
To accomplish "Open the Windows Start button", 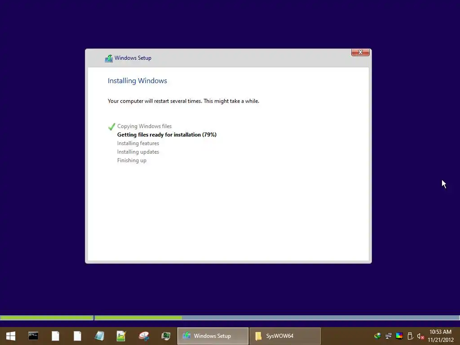I will pos(11,336).
